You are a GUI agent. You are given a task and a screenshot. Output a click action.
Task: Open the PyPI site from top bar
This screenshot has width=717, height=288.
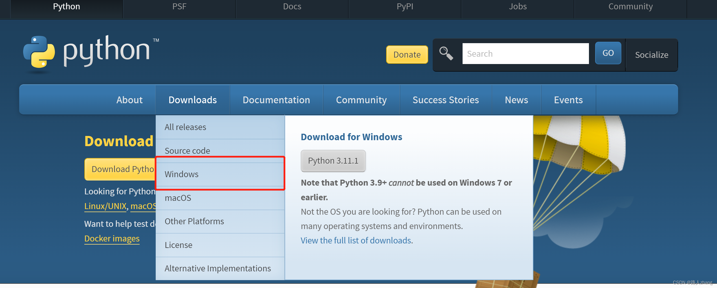[x=405, y=6]
